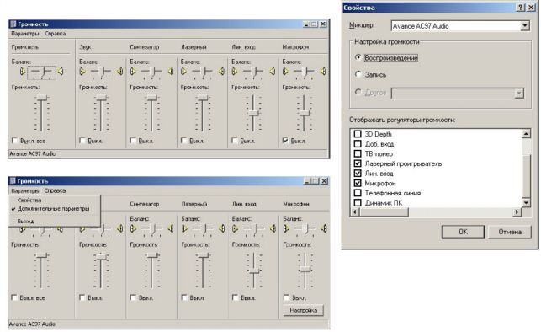Click the right speaker icon under Микрофон in top window
The width and height of the screenshot is (541, 332).
click(x=323, y=72)
